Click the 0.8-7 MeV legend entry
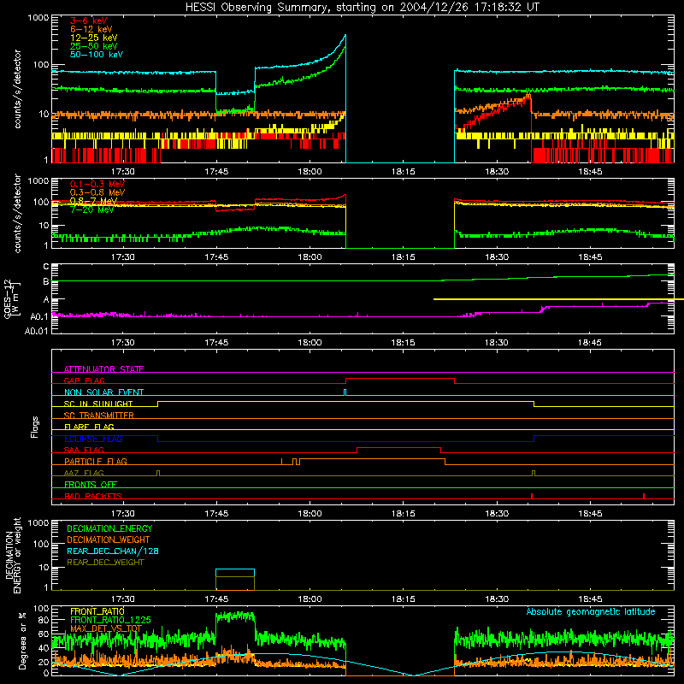 pyautogui.click(x=94, y=201)
